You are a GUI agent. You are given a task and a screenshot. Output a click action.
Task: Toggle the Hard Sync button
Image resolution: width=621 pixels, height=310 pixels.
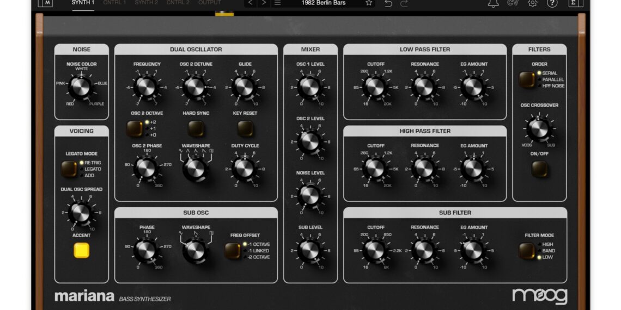196,128
